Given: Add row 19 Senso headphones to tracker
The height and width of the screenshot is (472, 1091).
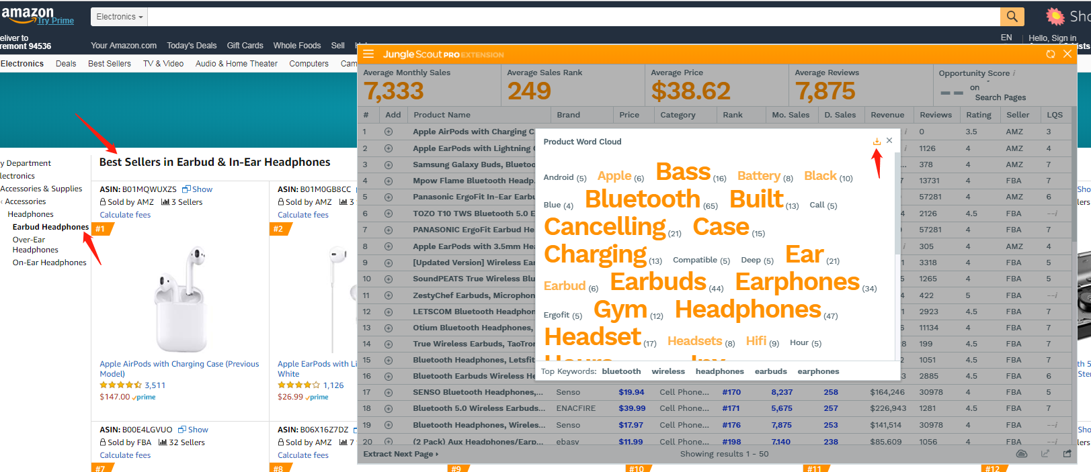Looking at the screenshot, I should point(389,425).
